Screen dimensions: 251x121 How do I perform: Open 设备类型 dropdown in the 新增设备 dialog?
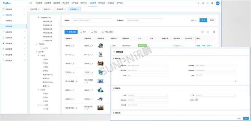click(216, 70)
